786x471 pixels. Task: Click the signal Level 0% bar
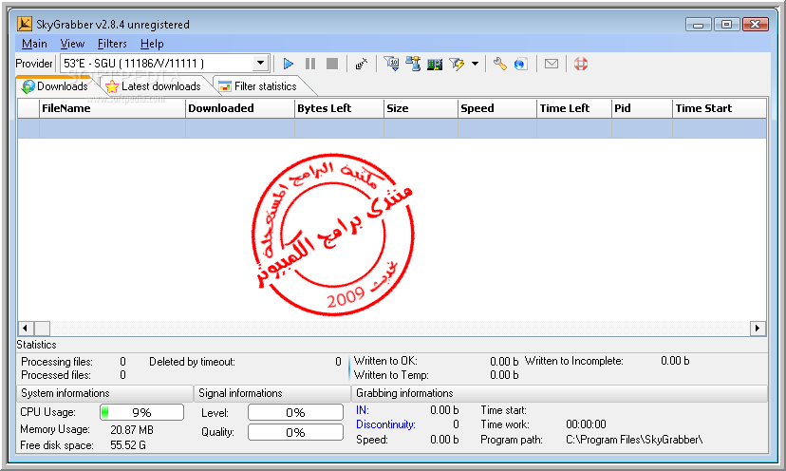tap(295, 412)
